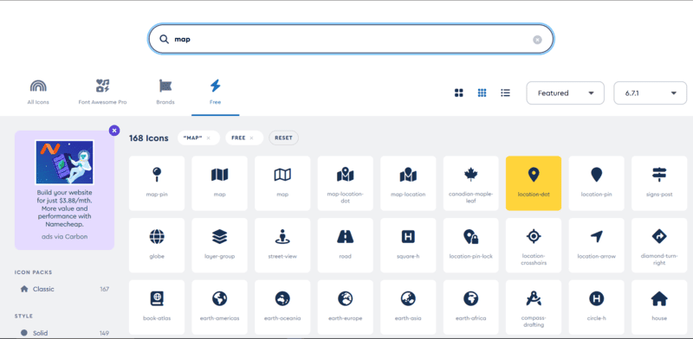Select the diamond-turn-right icon
The width and height of the screenshot is (693, 339).
(x=659, y=245)
